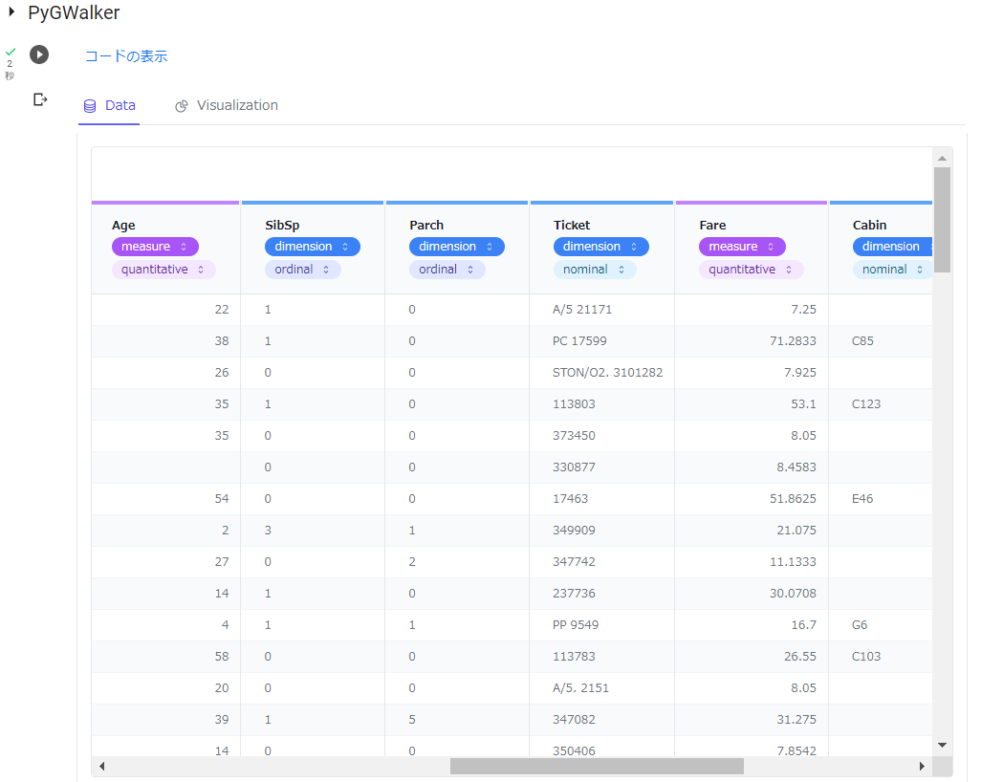Select the Data tab
The width and height of the screenshot is (981, 782).
(x=109, y=105)
